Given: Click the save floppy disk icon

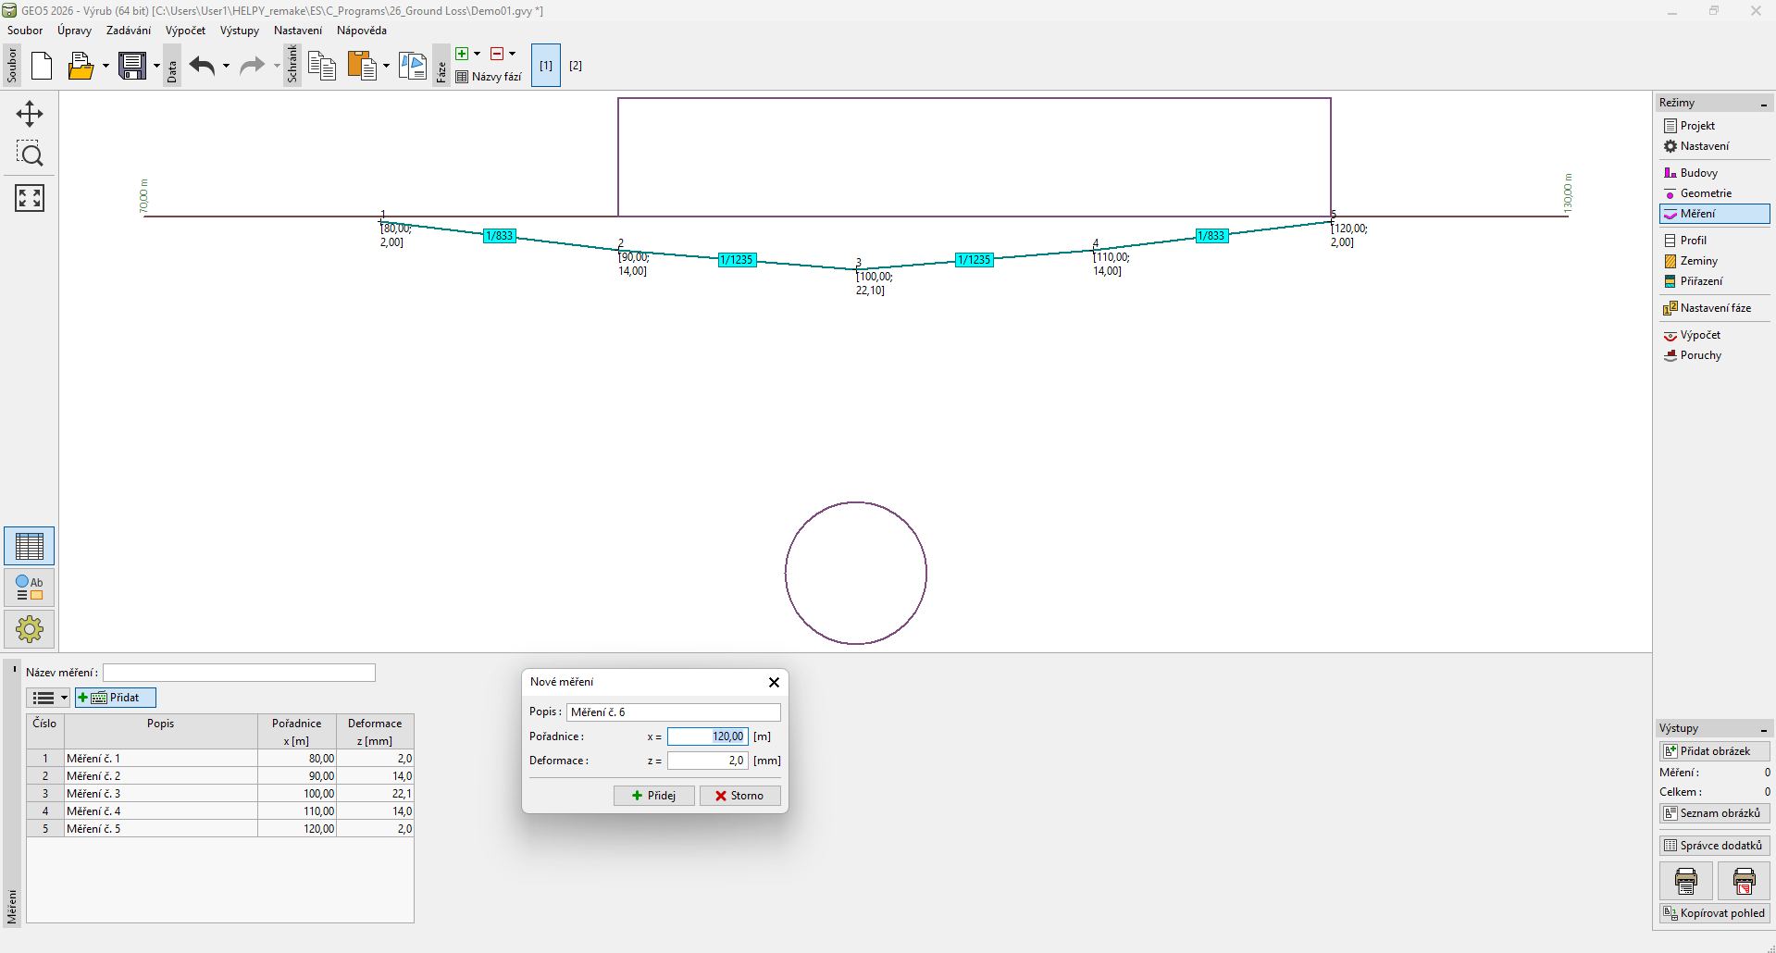Looking at the screenshot, I should pyautogui.click(x=132, y=66).
